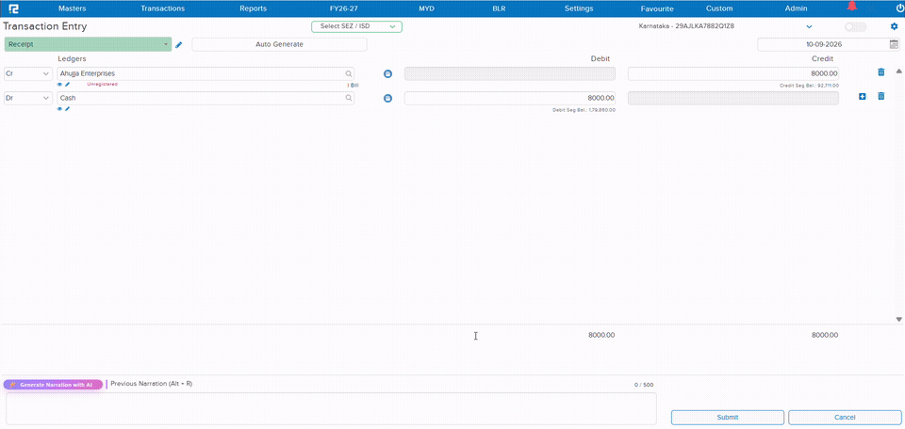Click Generate Narration with AI
Screen dimensions: 905x429
coord(53,385)
